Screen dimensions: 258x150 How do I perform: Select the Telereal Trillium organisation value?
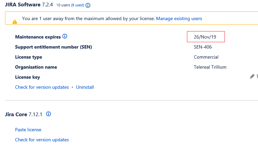[210, 67]
